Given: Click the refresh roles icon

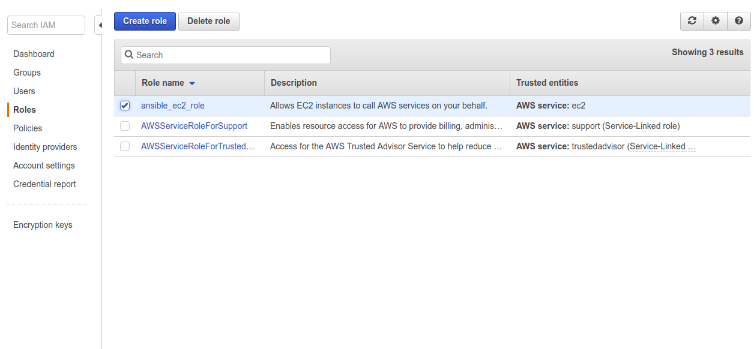Looking at the screenshot, I should tap(692, 21).
